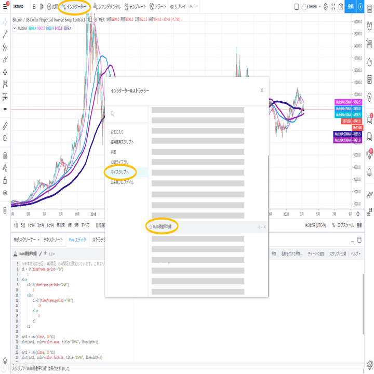Toggle lock all drawing tools
Viewport: 374px width, 374px height.
click(5, 181)
